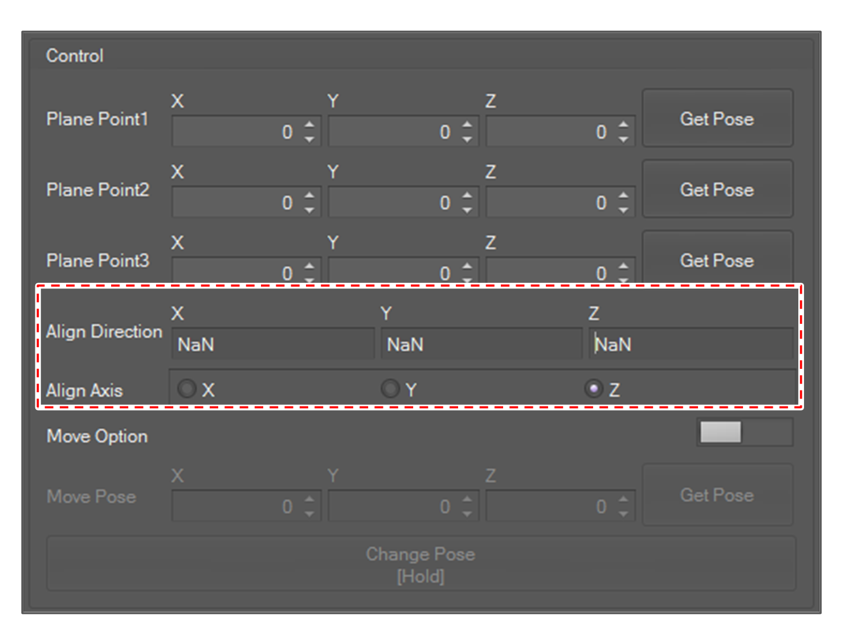Decrease Plane Point2 Z spinner down arrow

point(623,210)
